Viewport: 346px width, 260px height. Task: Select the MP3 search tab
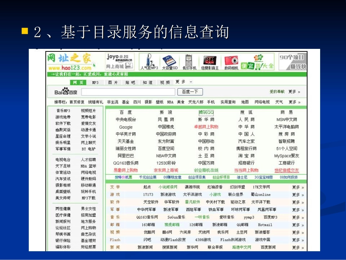[95, 82]
